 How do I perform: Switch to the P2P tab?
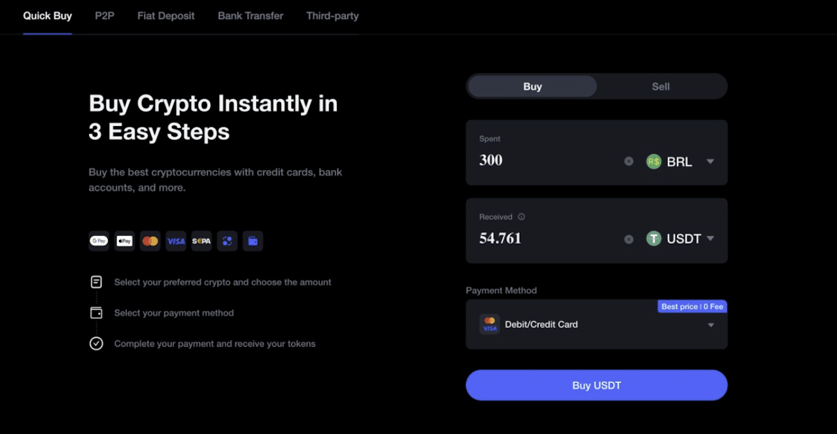105,16
